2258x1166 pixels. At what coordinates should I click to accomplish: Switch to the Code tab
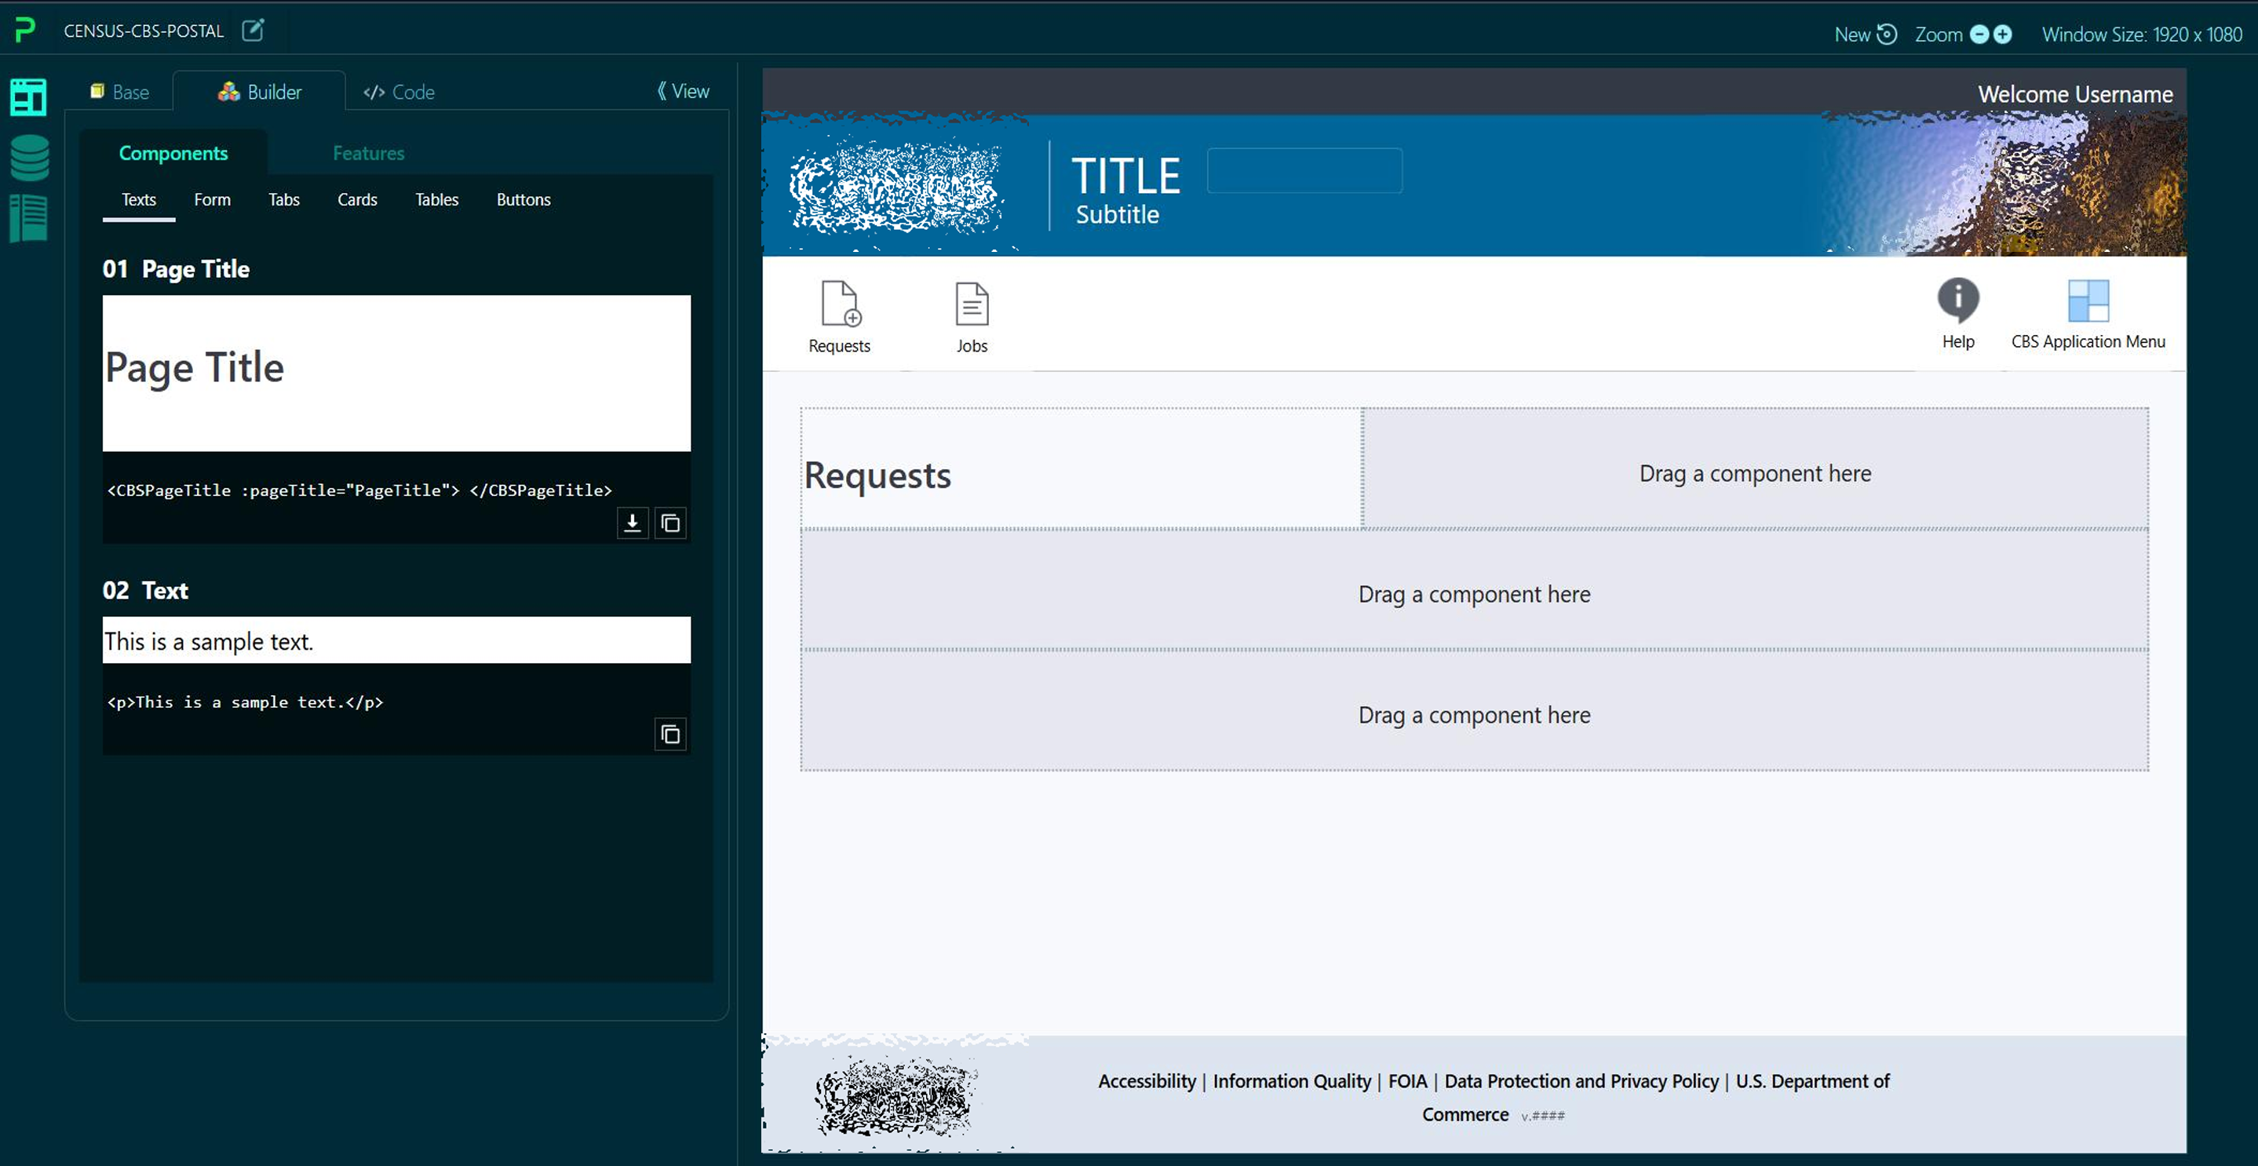pyautogui.click(x=399, y=92)
